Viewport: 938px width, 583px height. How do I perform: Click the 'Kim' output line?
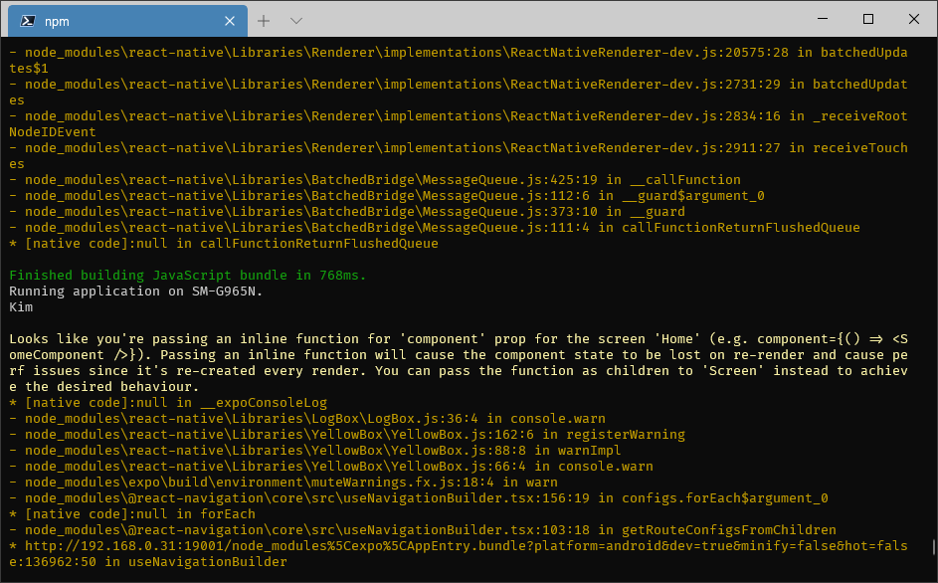click(x=21, y=307)
